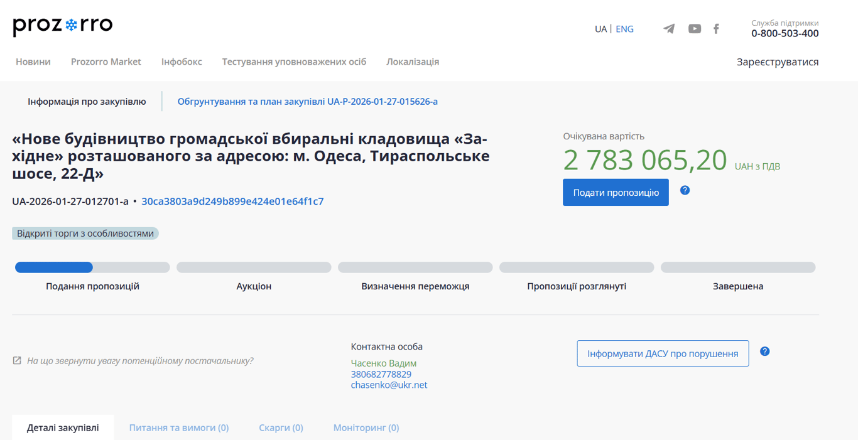Open the Інфобокс section
The width and height of the screenshot is (858, 440).
pyautogui.click(x=182, y=62)
